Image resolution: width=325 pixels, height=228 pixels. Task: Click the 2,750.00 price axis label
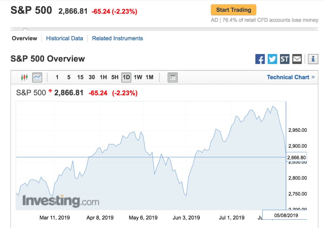coord(297,194)
